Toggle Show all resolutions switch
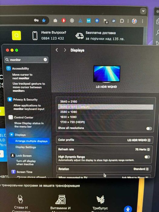The width and height of the screenshot is (159, 212). [x=149, y=128]
